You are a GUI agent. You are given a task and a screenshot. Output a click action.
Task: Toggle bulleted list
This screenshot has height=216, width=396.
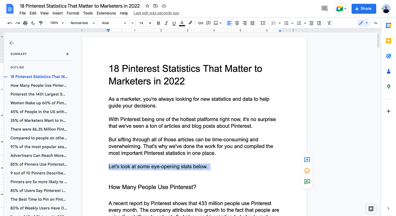tap(286, 23)
